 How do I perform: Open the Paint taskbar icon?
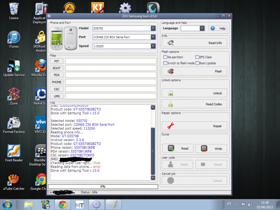[x=113, y=205]
